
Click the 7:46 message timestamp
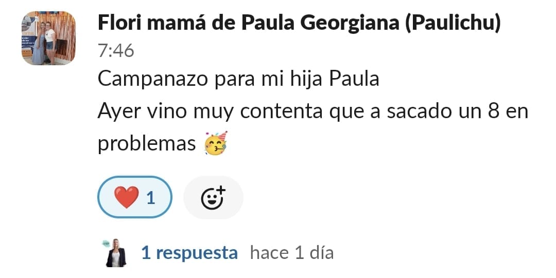tap(116, 51)
